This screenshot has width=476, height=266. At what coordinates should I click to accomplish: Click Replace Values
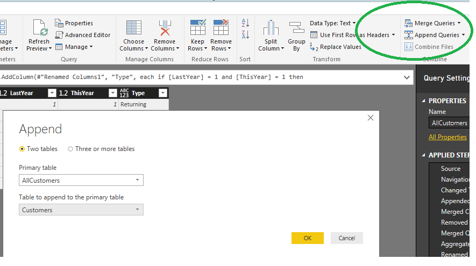pyautogui.click(x=336, y=47)
